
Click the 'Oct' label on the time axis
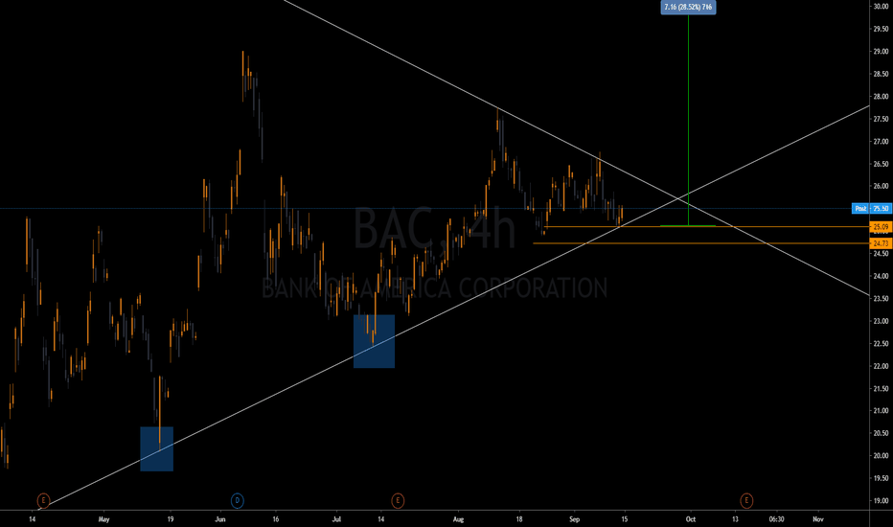point(691,519)
